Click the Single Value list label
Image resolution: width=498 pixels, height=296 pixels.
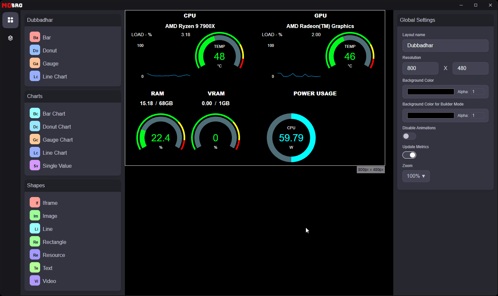[57, 166]
